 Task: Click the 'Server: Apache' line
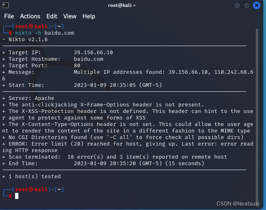(x=28, y=98)
